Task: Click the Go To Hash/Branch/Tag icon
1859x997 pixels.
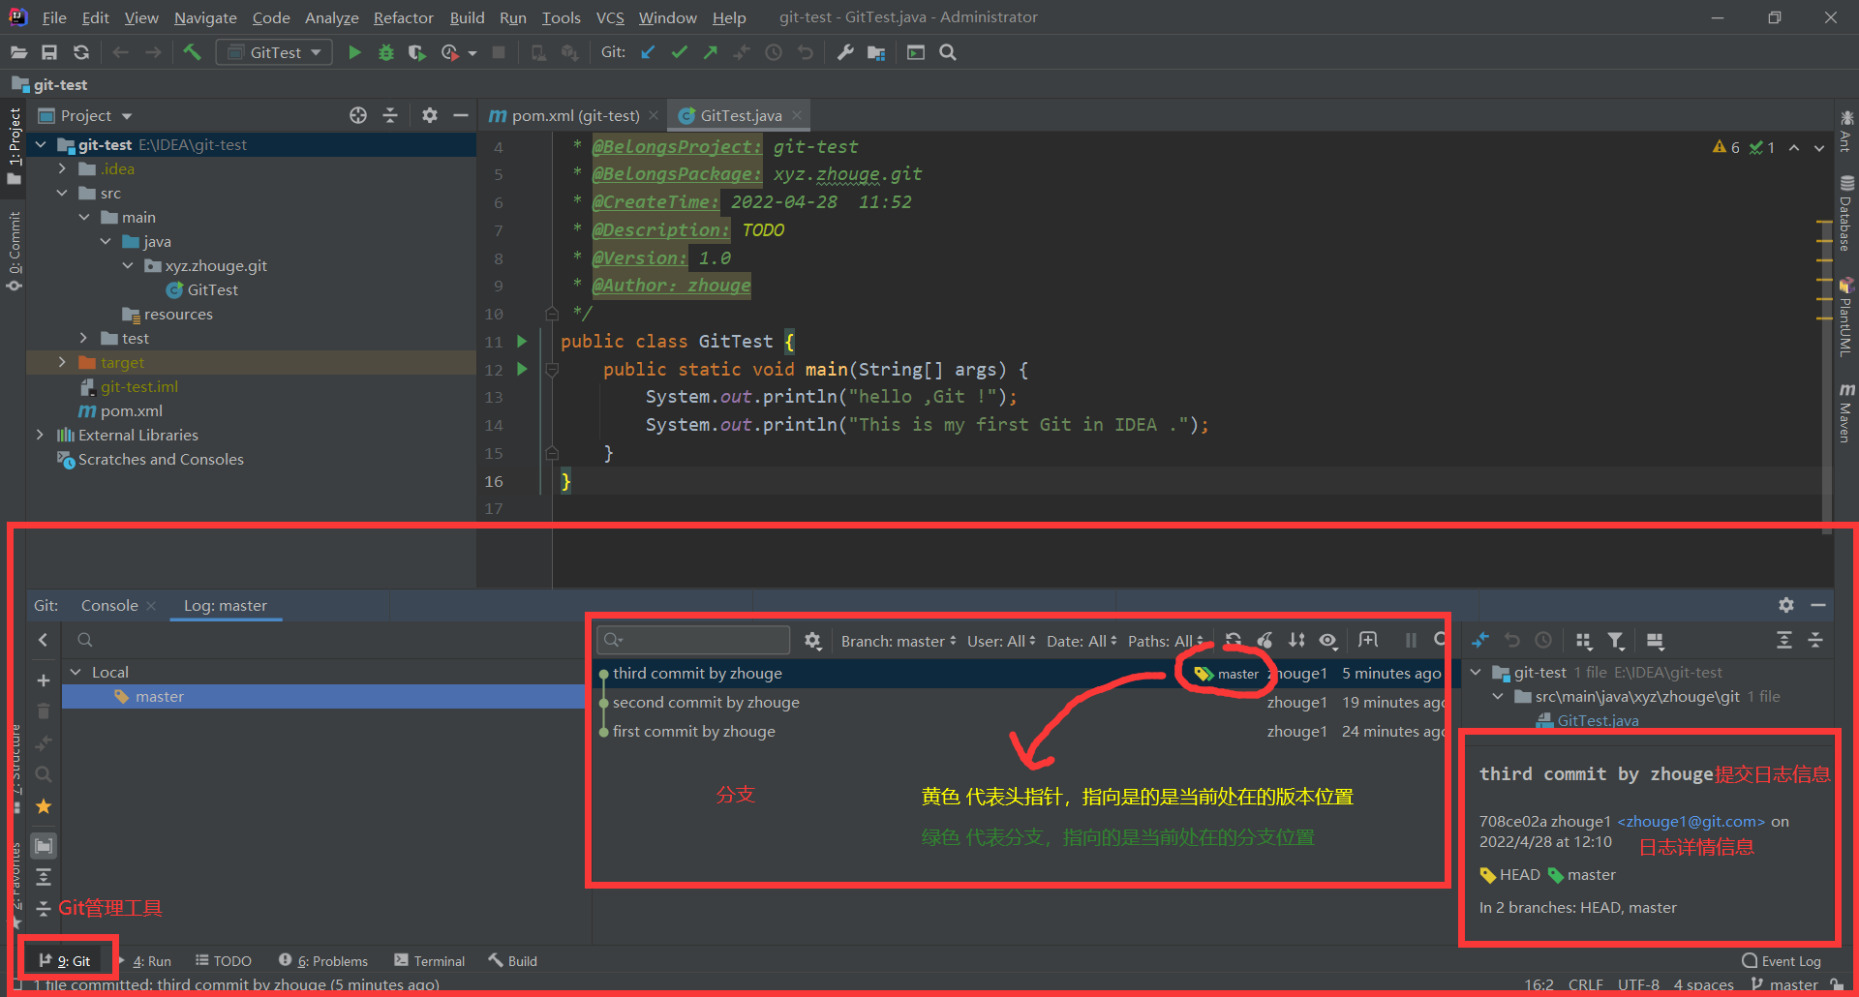Action: click(1368, 640)
